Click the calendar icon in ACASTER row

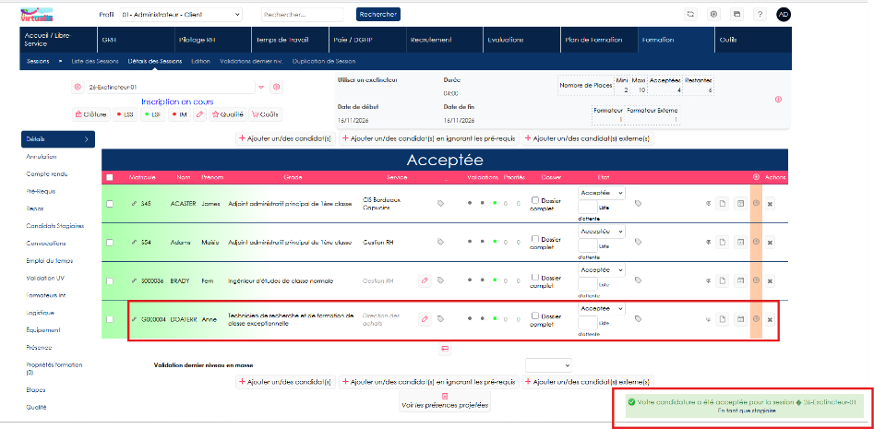[741, 204]
